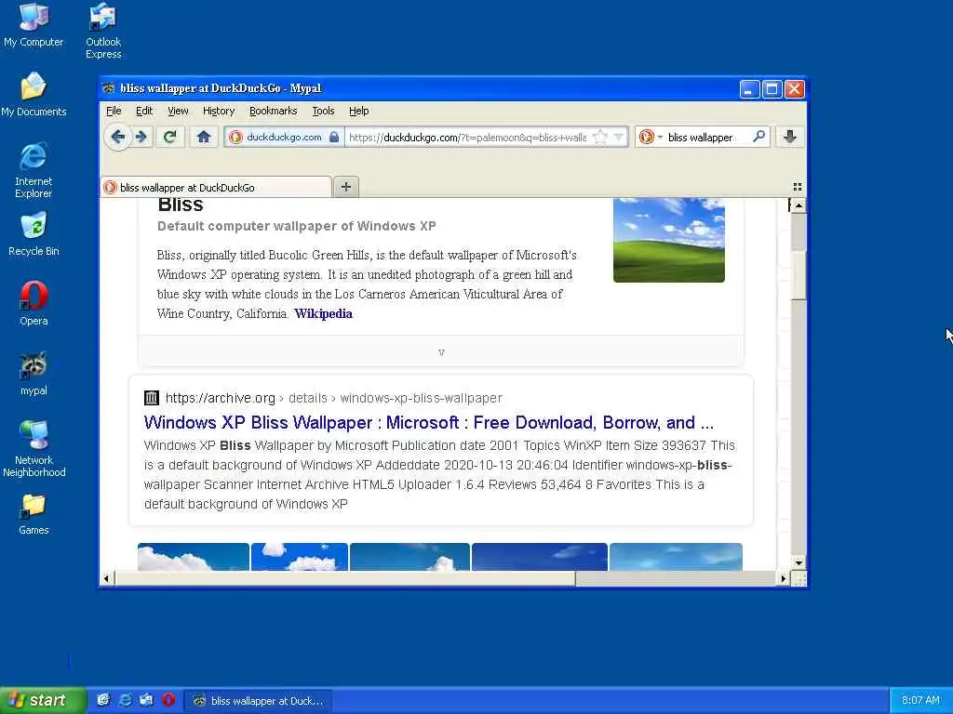Screen dimensions: 953x714
Task: Reload the page with the refresh icon
Action: click(170, 138)
